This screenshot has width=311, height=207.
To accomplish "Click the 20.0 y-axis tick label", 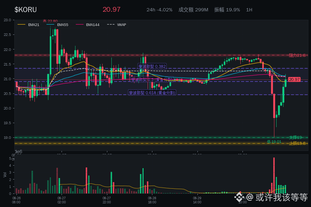I will pos(7,108).
